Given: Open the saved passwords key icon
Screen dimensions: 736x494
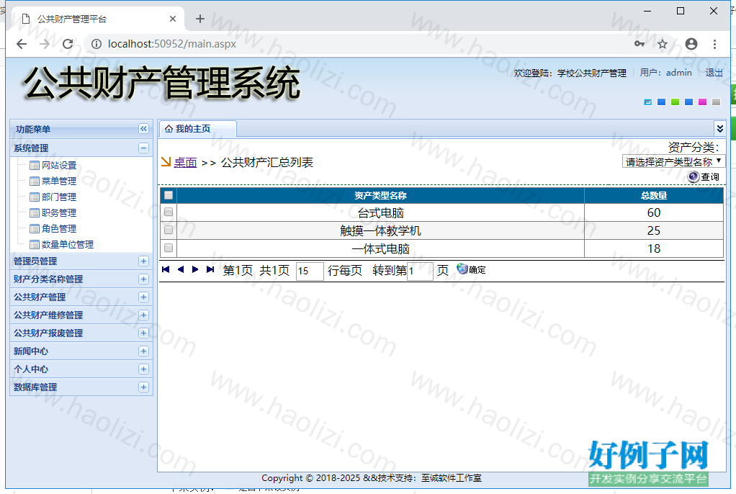Looking at the screenshot, I should coord(639,44).
